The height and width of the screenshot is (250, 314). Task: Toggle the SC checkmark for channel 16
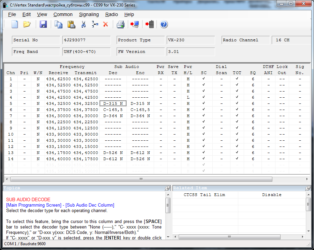[x=204, y=171]
